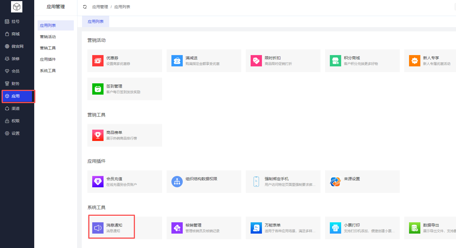Viewport: 456px width, 248px height.
Task: Click the 挂号 sidebar icon
Action: click(x=7, y=21)
